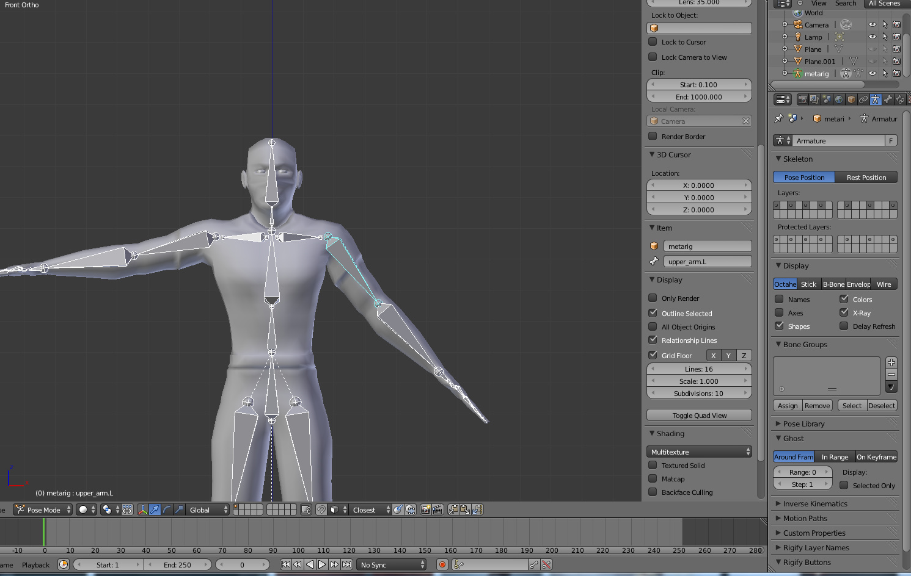Open the Closest snap target dropdown
The image size is (911, 576).
tap(370, 509)
